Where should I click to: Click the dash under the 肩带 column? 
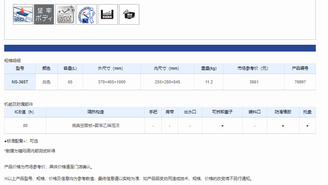pos(170,126)
